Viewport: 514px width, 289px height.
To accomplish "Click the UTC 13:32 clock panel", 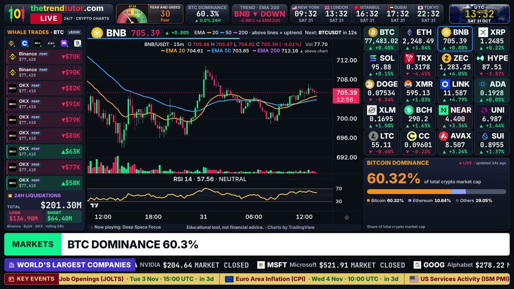I will [479, 14].
